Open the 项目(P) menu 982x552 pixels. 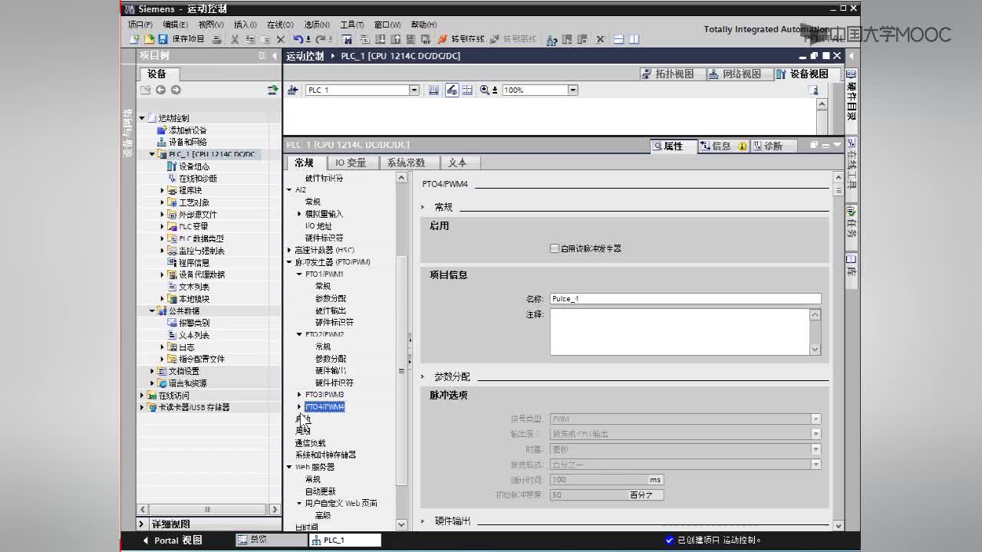[140, 25]
